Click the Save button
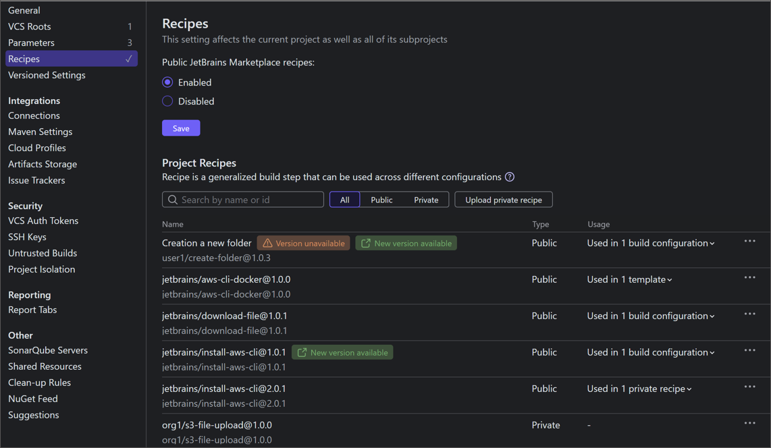Viewport: 771px width, 448px height. (180, 128)
